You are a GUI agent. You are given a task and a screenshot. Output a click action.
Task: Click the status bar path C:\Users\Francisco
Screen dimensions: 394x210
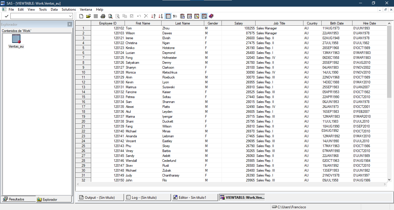click(x=292, y=207)
